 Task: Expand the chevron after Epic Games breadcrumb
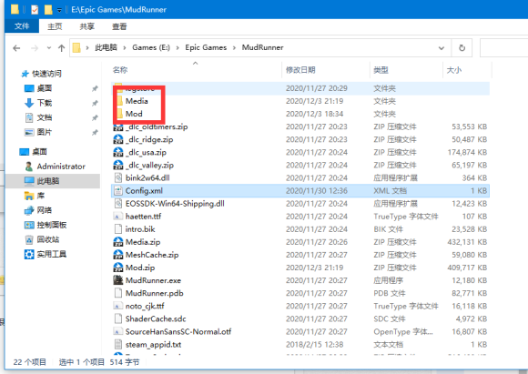pos(234,48)
